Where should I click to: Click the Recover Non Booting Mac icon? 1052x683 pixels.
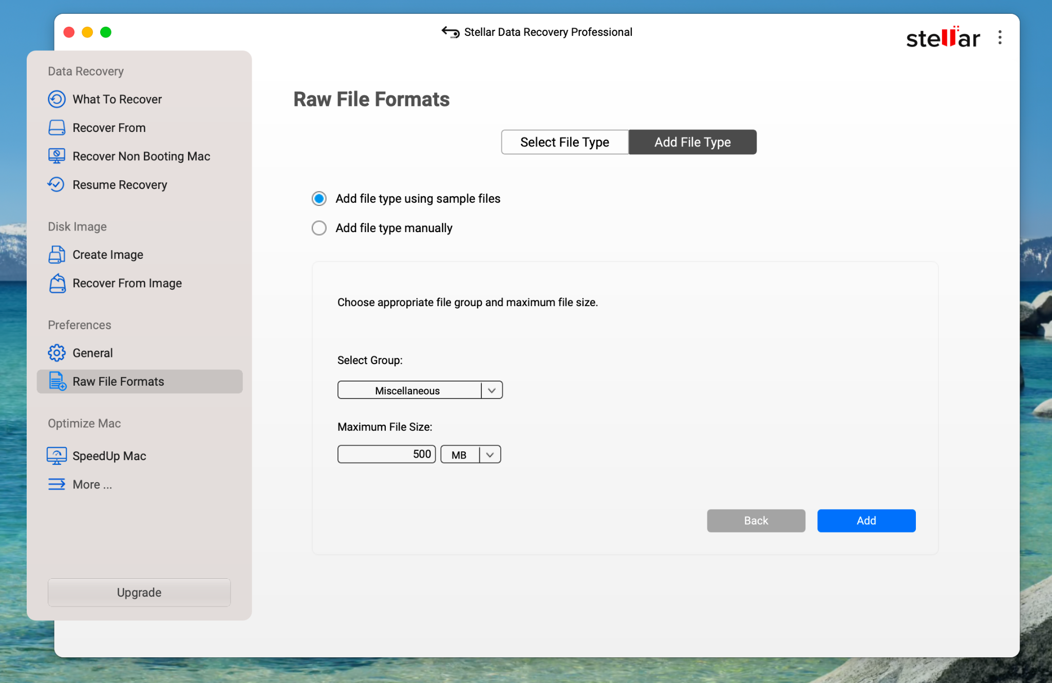pyautogui.click(x=57, y=156)
